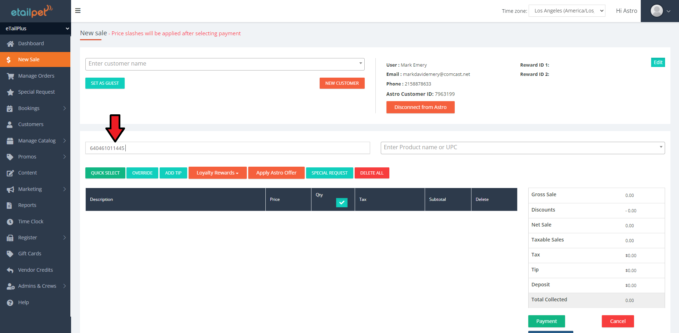Click the green Payment button

click(546, 321)
